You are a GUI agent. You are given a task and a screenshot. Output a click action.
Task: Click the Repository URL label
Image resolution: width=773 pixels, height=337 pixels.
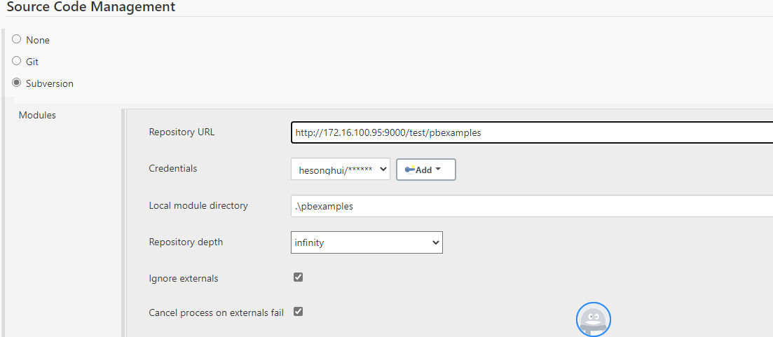182,132
